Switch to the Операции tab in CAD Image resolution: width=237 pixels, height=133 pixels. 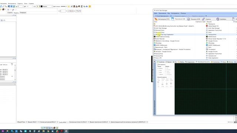23,13
